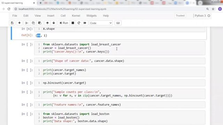Go forward in browser history
Screen dimensions: 223x125
[3, 9]
